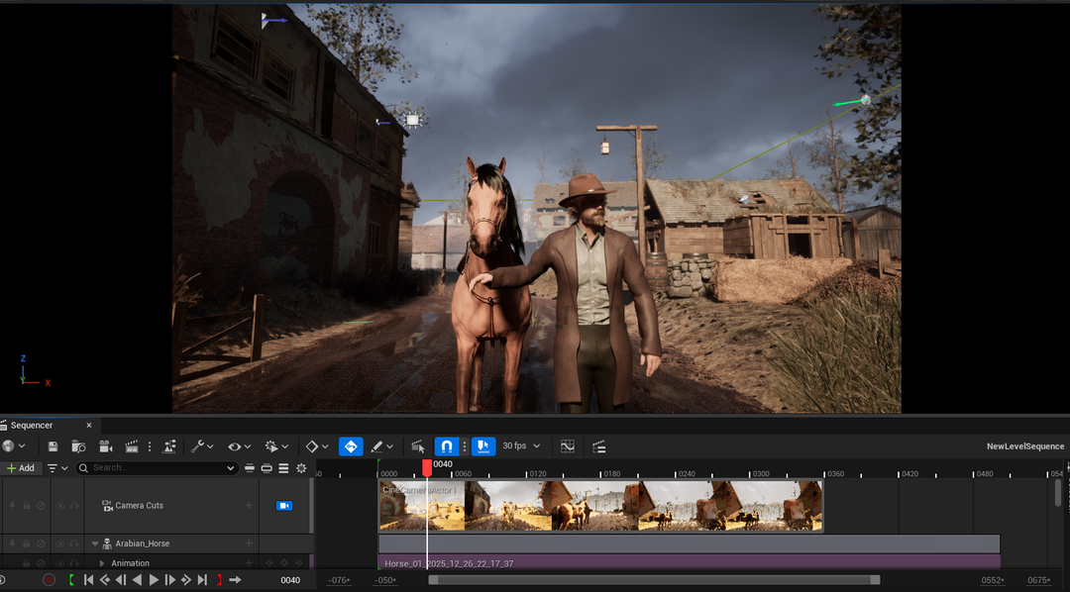The height and width of the screenshot is (592, 1070).
Task: Toggle Camera Cuts viewport lock camera button
Action: coord(284,506)
